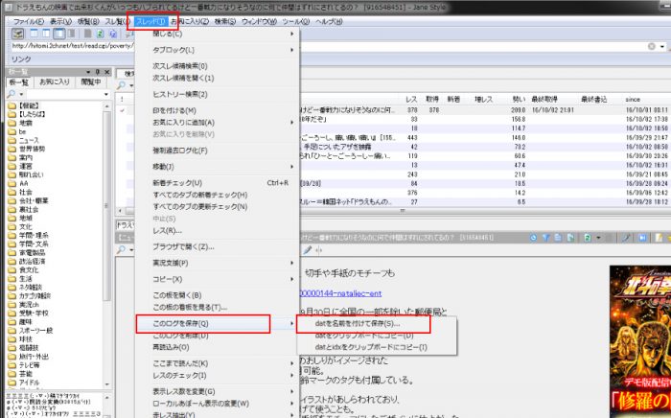Viewport: 671px width, 418px height.
Task: Click the magnifier icon in the thread view toolbar
Action: [121, 249]
